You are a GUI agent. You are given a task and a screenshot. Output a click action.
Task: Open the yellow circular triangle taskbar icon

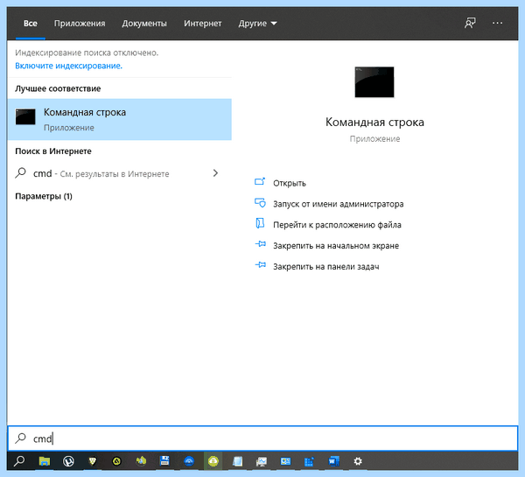tap(116, 461)
